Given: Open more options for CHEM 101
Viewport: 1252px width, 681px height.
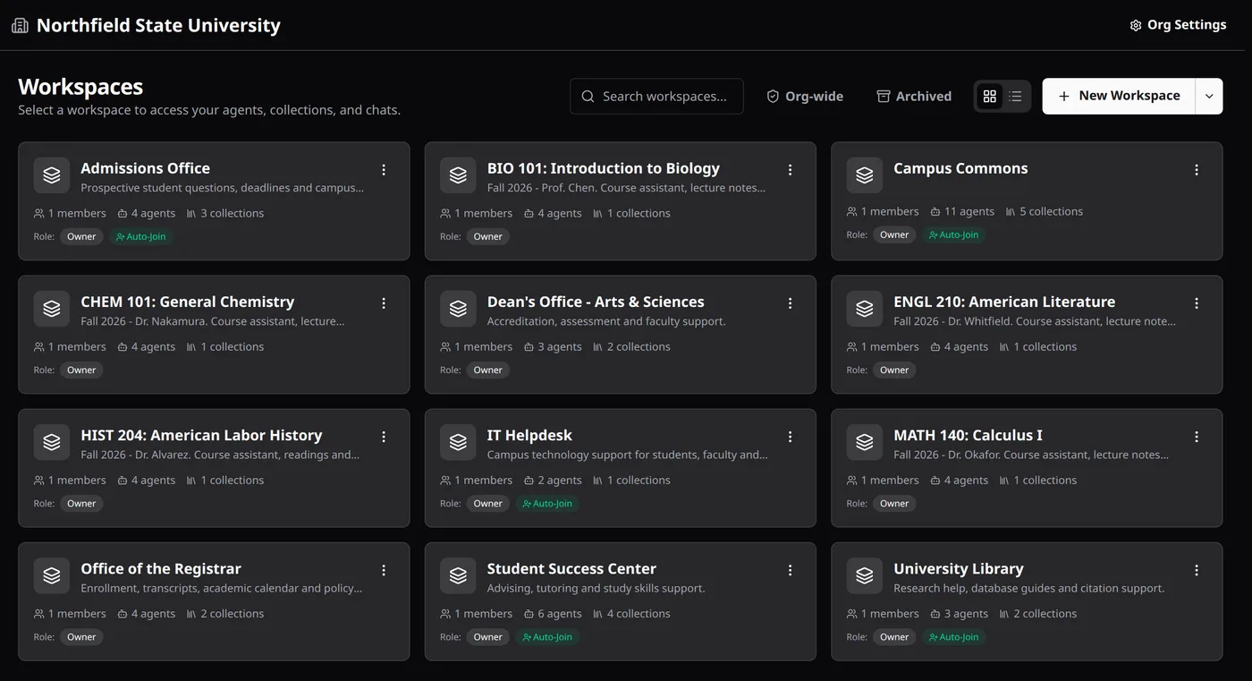Looking at the screenshot, I should point(384,303).
